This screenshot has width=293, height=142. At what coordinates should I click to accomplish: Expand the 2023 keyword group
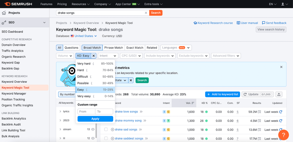click(60, 120)
